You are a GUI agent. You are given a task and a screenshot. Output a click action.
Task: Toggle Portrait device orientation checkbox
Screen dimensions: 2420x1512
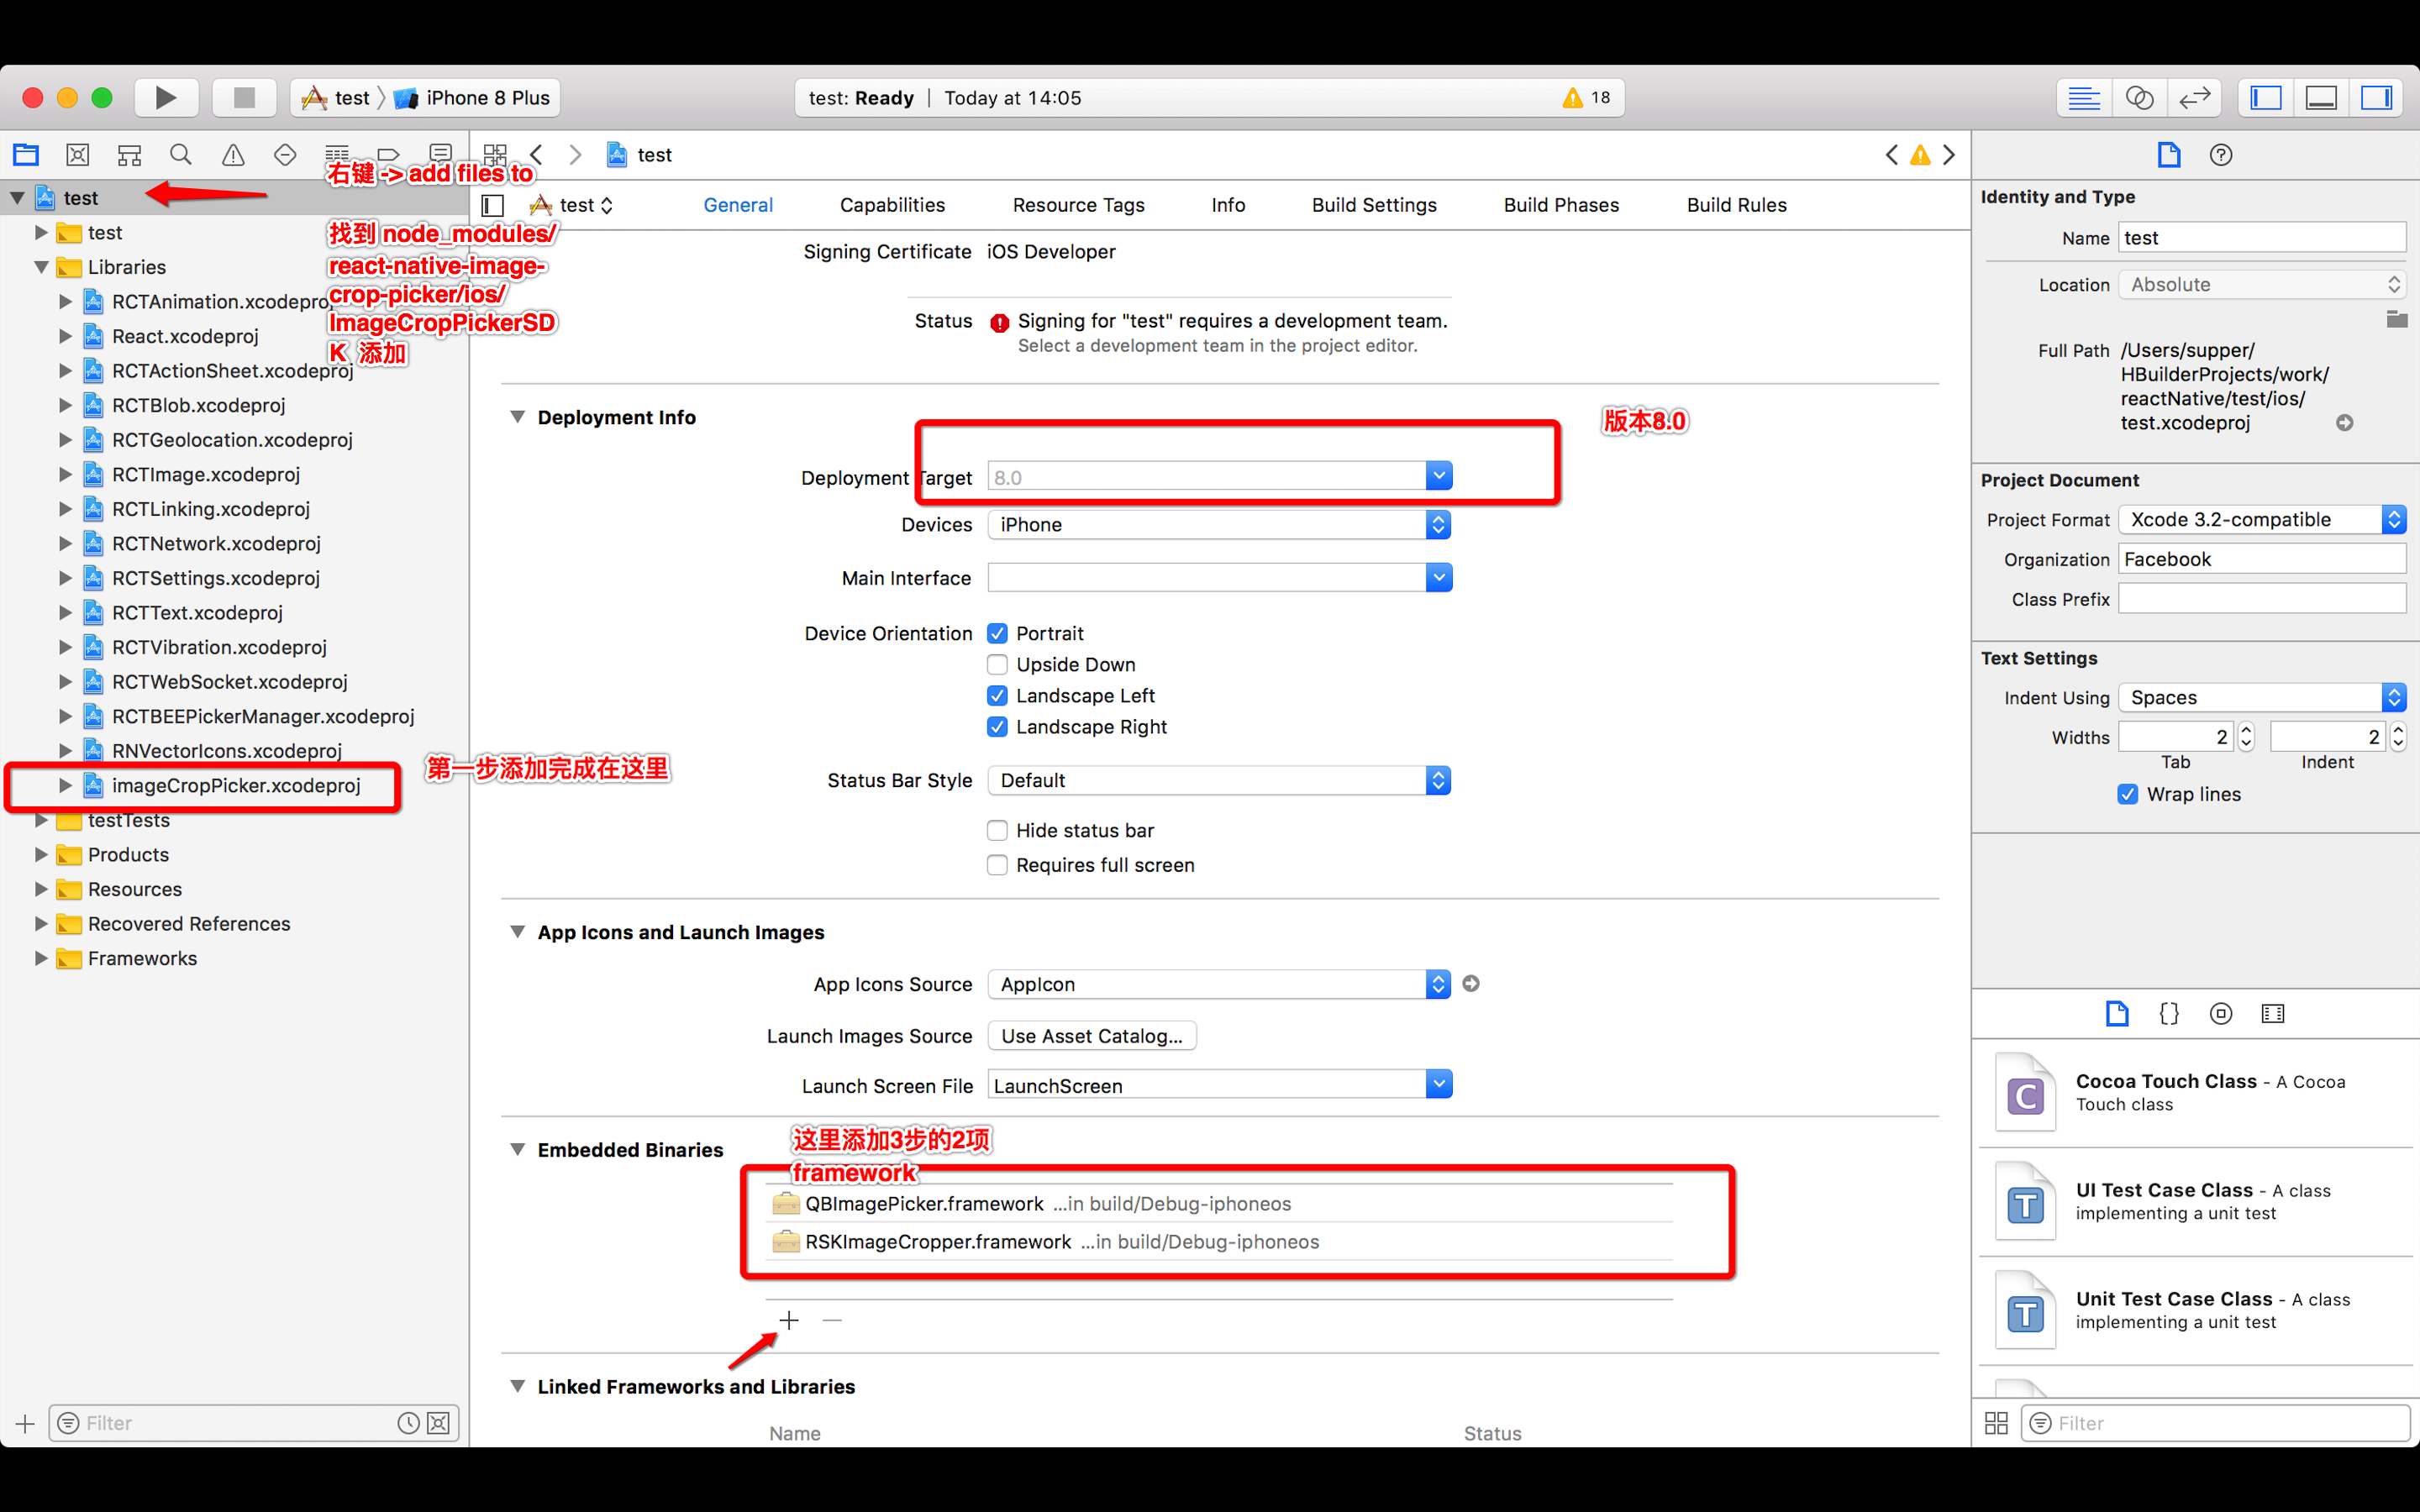point(997,633)
